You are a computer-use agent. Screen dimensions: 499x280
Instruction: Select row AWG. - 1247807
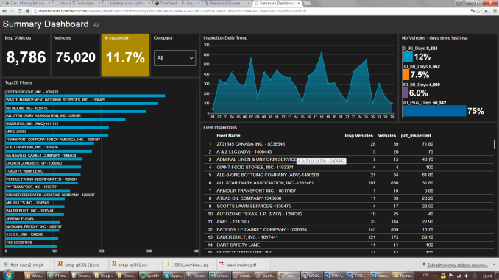pos(349,222)
